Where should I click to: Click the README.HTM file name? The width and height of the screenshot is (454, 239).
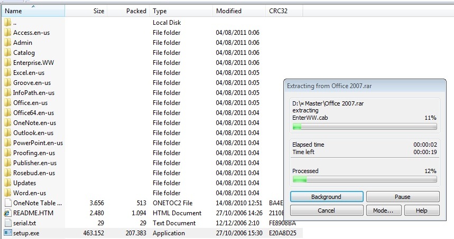(33, 213)
